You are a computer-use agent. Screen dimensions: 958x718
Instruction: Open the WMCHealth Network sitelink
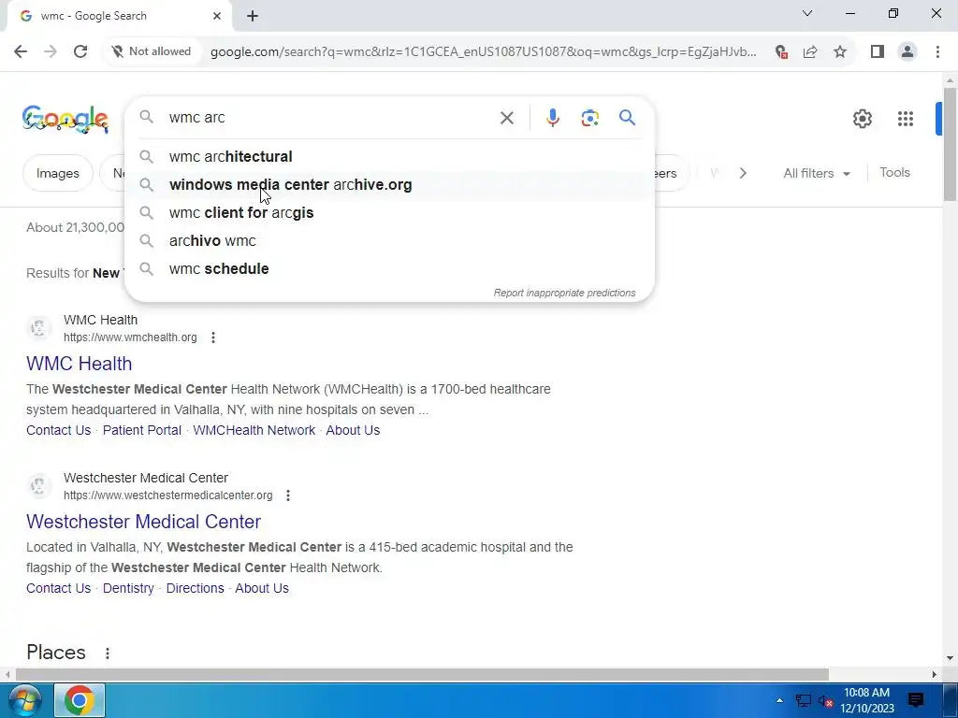[254, 430]
